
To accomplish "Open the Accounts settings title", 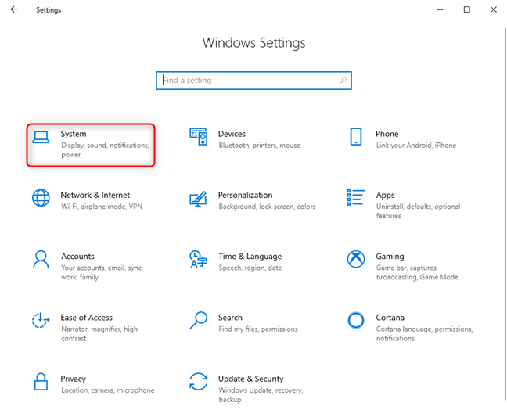I will coord(77,257).
